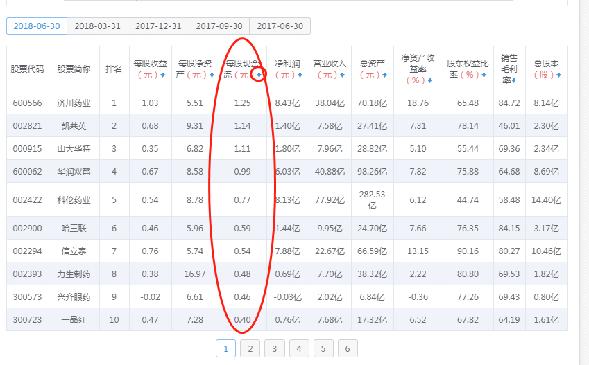Go to page 3
This screenshot has height=365, width=589.
coord(275,348)
